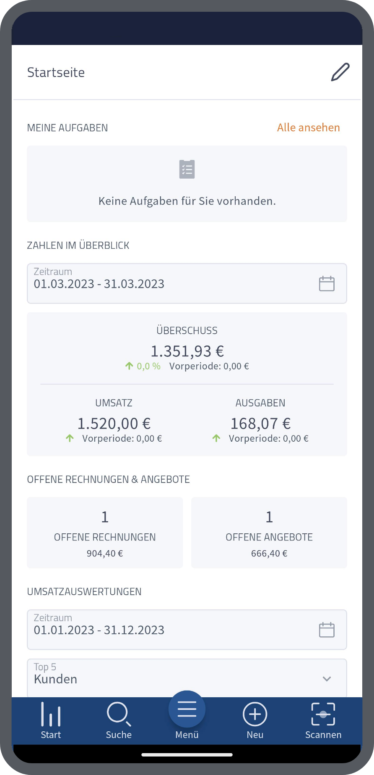Screen dimensions: 374x775
Task: Tap the Neu plus icon
Action: click(255, 714)
